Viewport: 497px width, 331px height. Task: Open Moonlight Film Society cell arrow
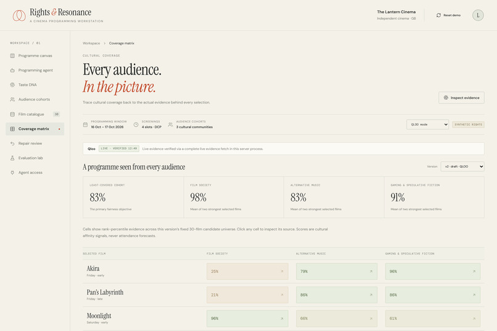[282, 319]
